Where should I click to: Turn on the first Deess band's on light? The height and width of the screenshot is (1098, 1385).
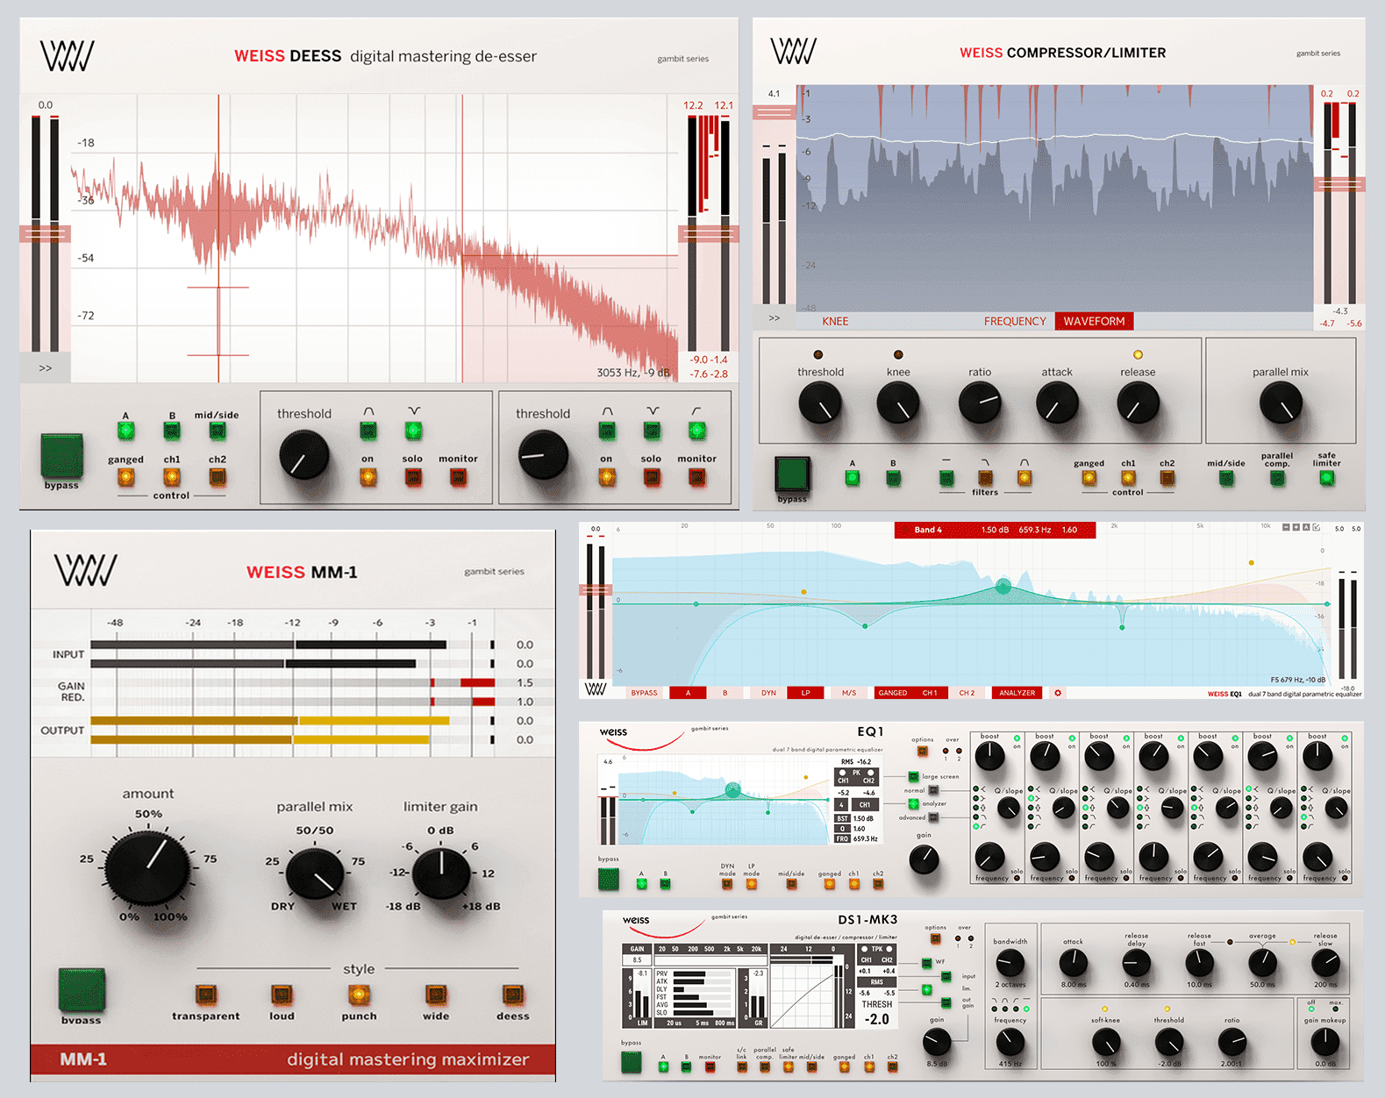point(368,477)
